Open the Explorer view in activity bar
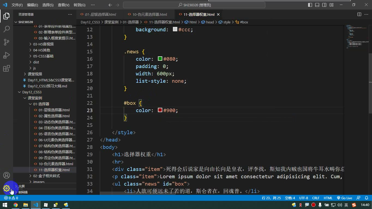This screenshot has width=372, height=209. coord(7,16)
